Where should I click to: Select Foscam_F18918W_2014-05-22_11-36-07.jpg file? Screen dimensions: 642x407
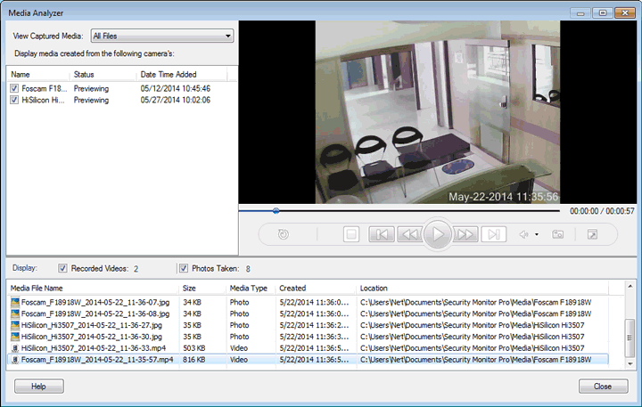click(x=308, y=302)
